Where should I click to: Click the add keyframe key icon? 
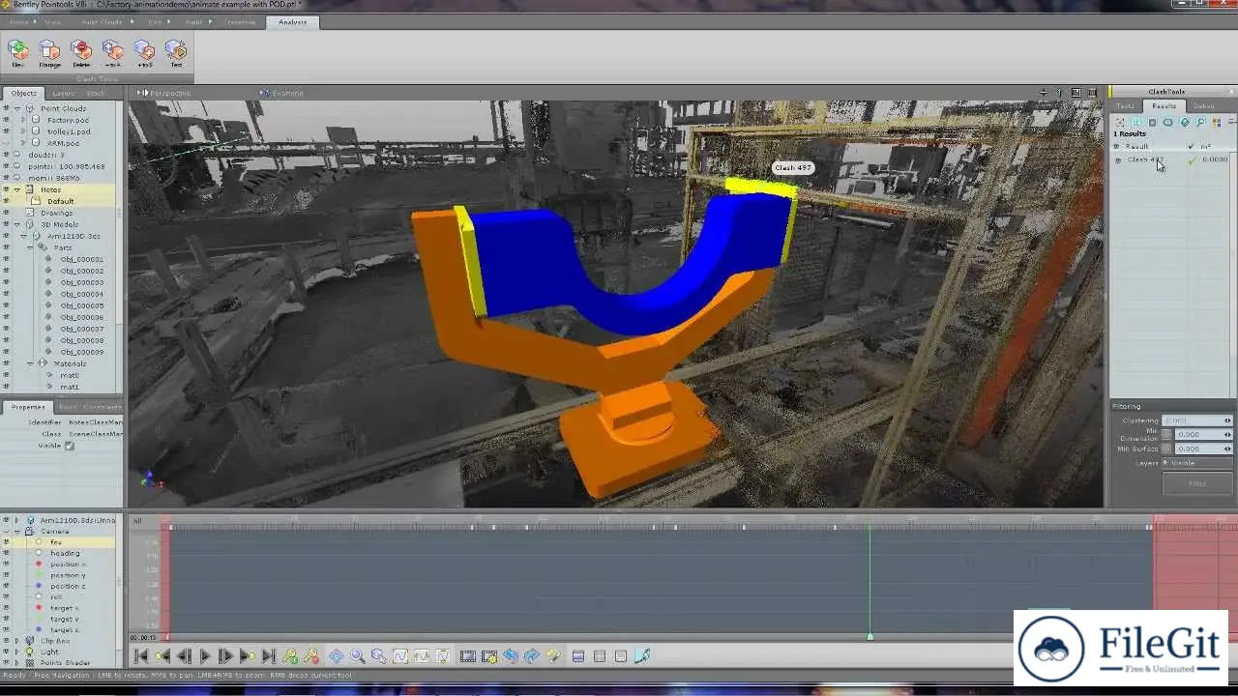tap(290, 656)
